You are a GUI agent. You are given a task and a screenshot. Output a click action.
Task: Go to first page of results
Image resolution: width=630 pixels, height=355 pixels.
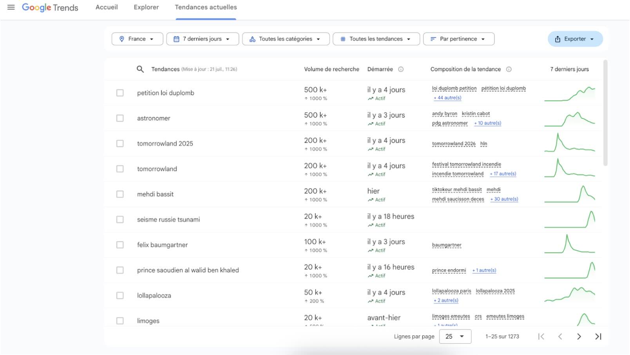pyautogui.click(x=541, y=336)
